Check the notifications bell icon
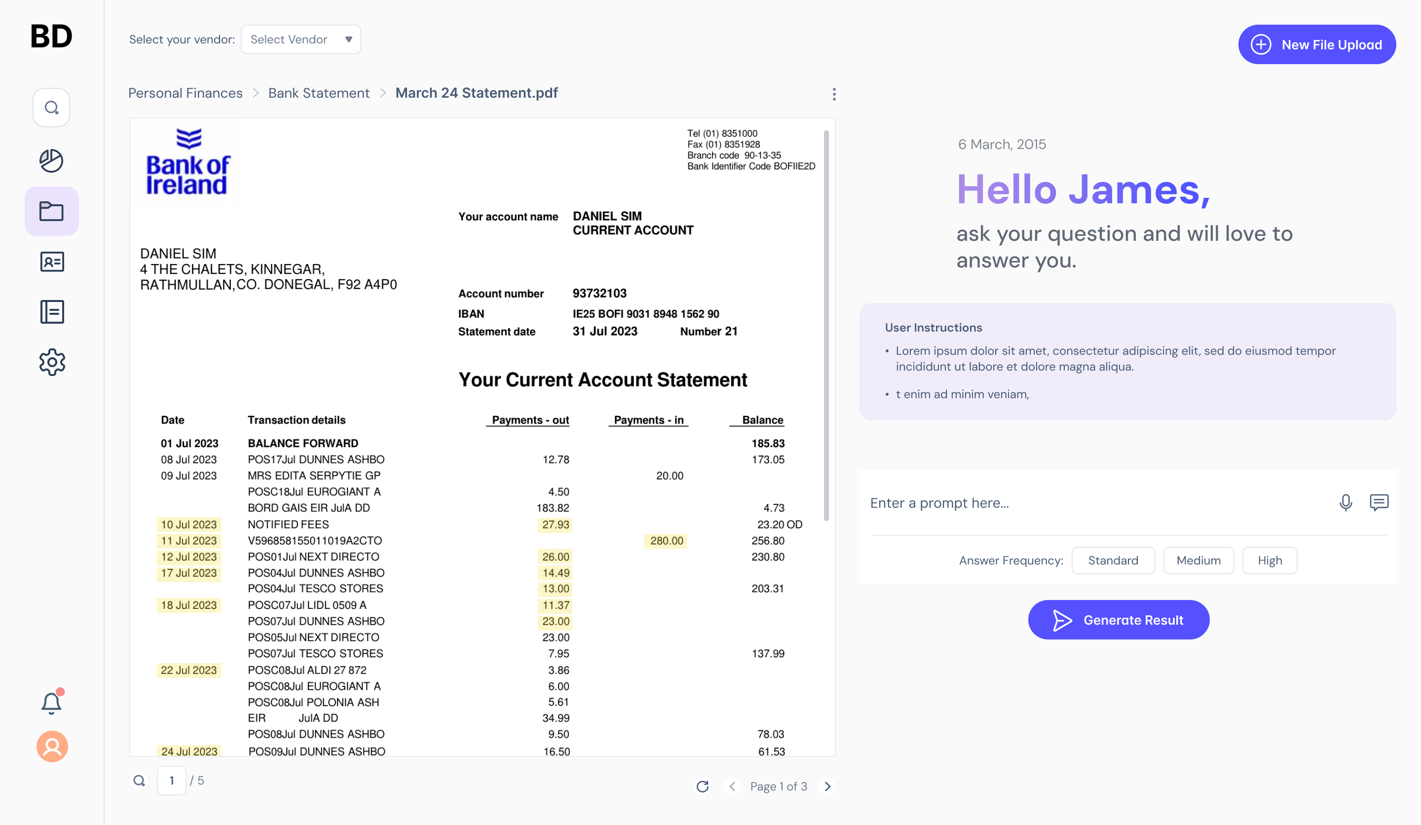 click(51, 703)
